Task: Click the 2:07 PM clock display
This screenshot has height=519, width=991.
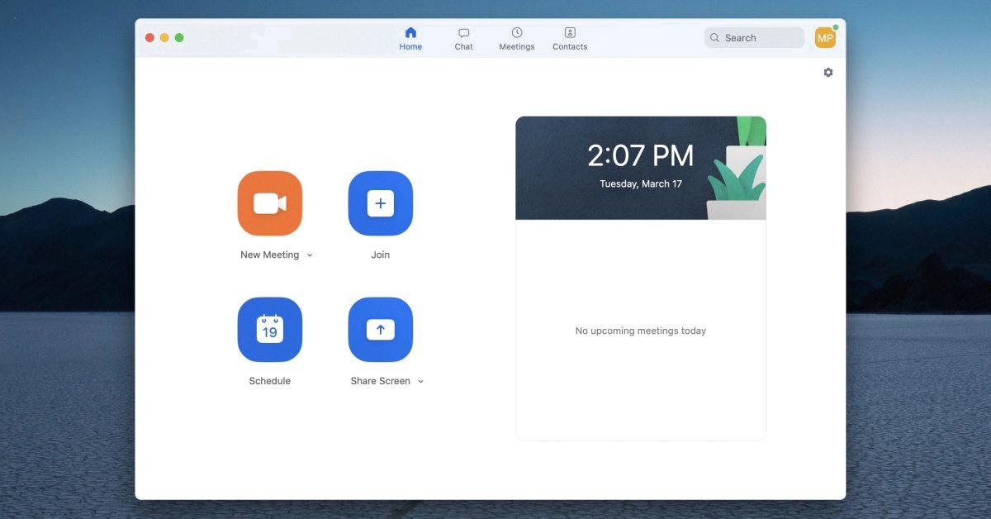Action: [x=641, y=155]
